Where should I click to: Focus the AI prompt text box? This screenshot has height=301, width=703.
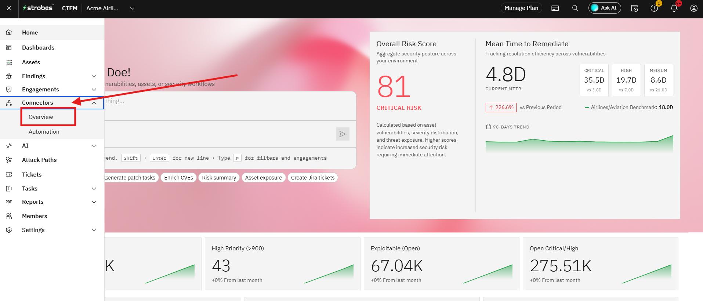tap(230, 106)
